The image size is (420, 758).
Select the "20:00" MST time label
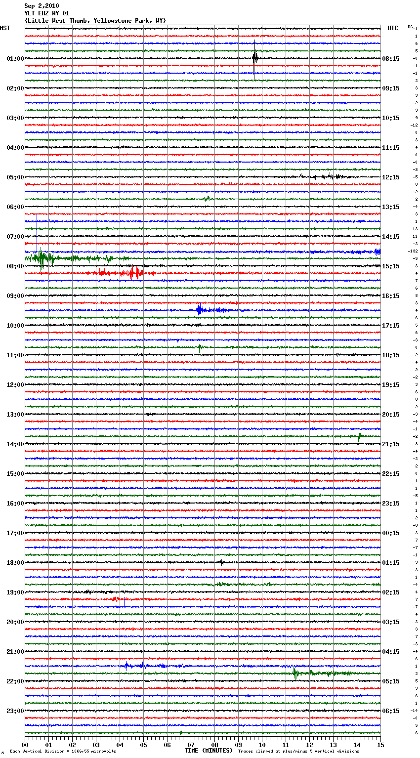point(15,622)
